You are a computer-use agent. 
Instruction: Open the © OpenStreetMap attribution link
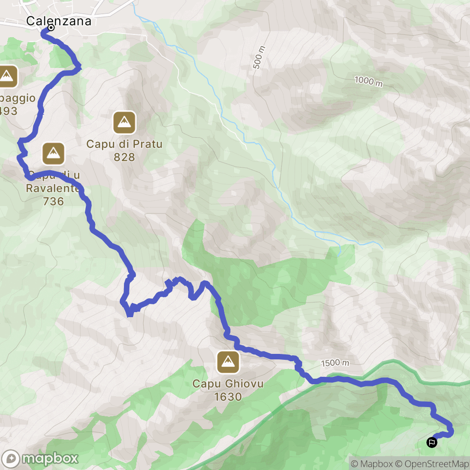tap(432, 464)
